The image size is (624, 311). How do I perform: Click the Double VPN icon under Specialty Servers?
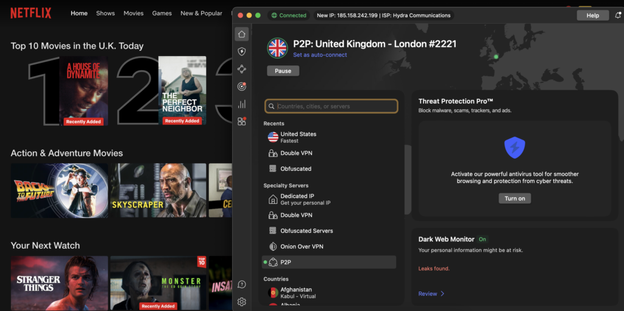pos(273,215)
